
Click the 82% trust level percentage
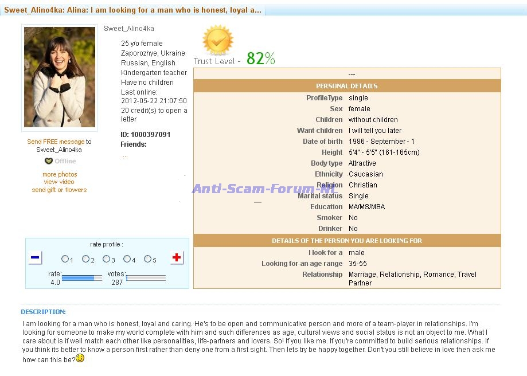click(x=260, y=58)
